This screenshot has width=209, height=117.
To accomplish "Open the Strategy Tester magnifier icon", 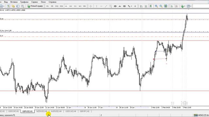I will (23, 6).
